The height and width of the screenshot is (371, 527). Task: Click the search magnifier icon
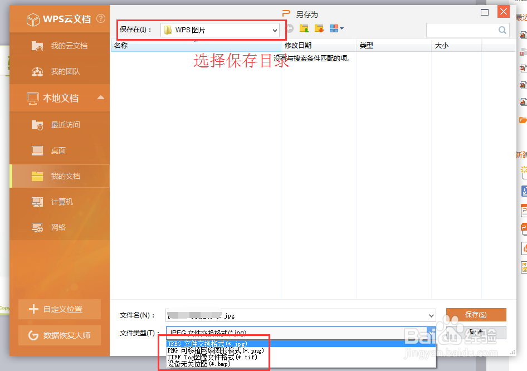pyautogui.click(x=502, y=30)
